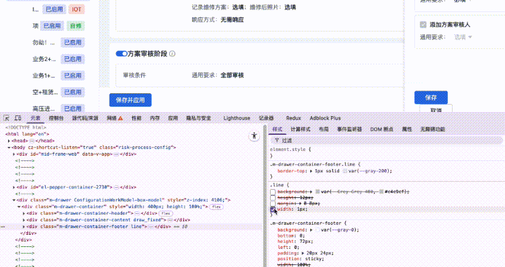
Task: Click ellipsis badge in the head element
Action: pos(32,141)
